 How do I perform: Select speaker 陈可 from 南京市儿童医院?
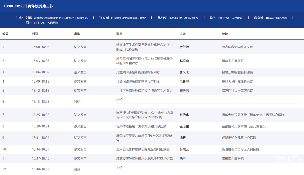point(183,159)
